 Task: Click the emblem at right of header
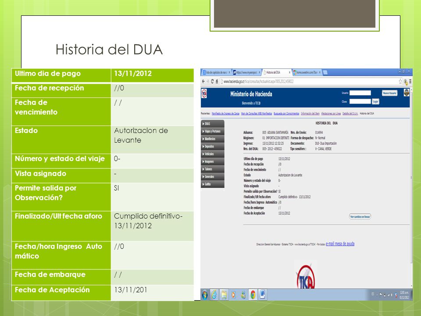(407, 93)
